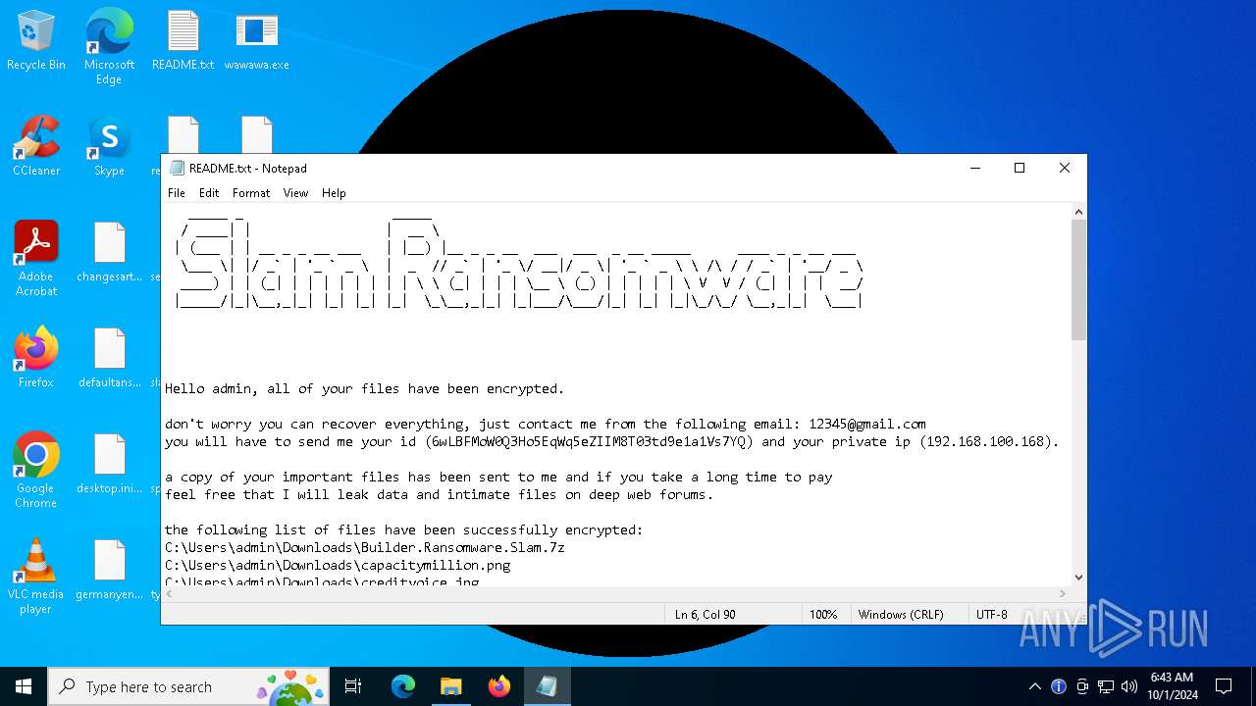Open the Format menu in Notepad
Viewport: 1256px width, 706px height.
(251, 193)
